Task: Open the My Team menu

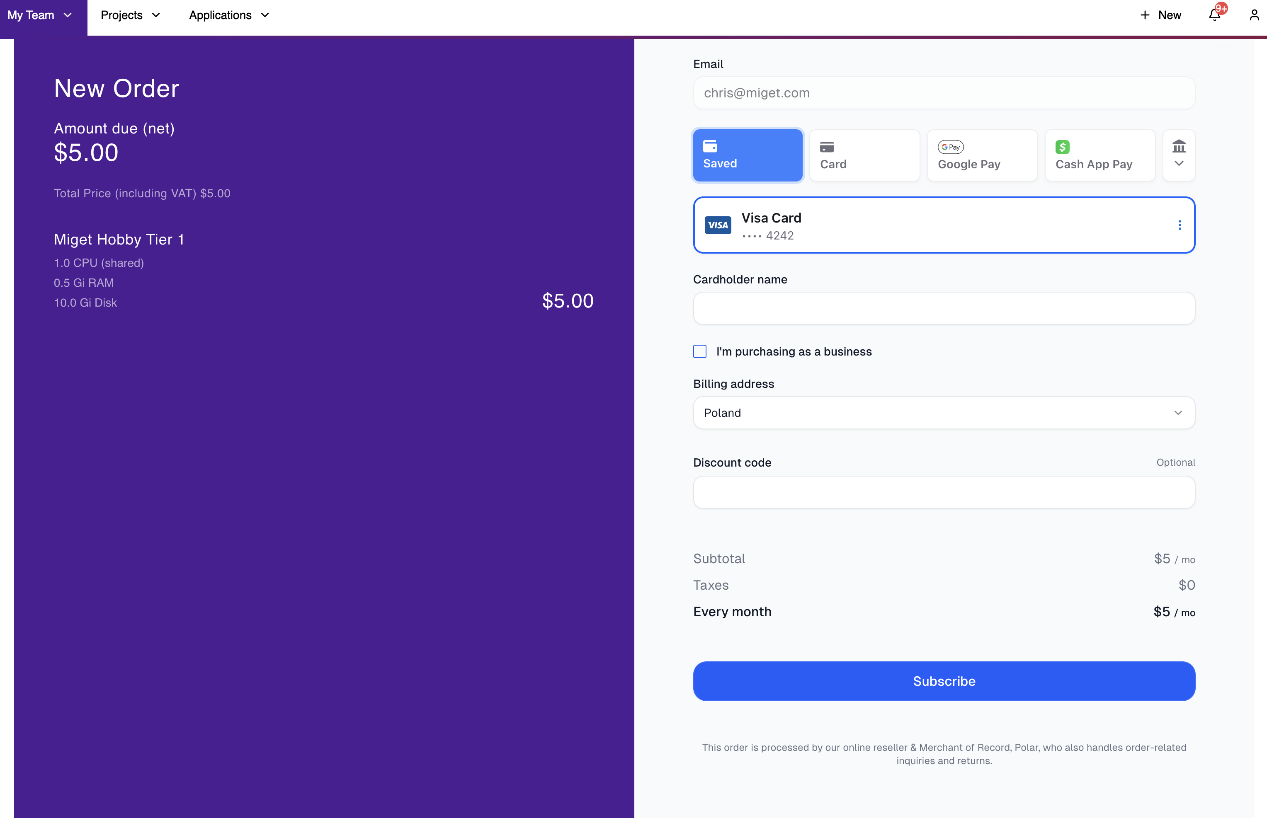Action: coord(40,15)
